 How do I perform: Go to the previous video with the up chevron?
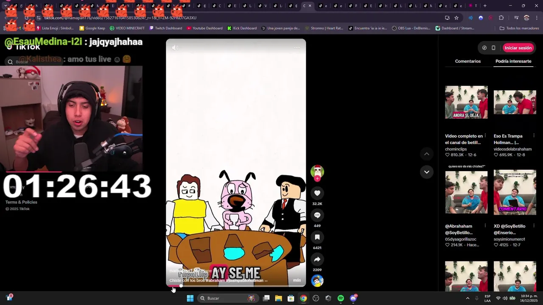(x=427, y=154)
